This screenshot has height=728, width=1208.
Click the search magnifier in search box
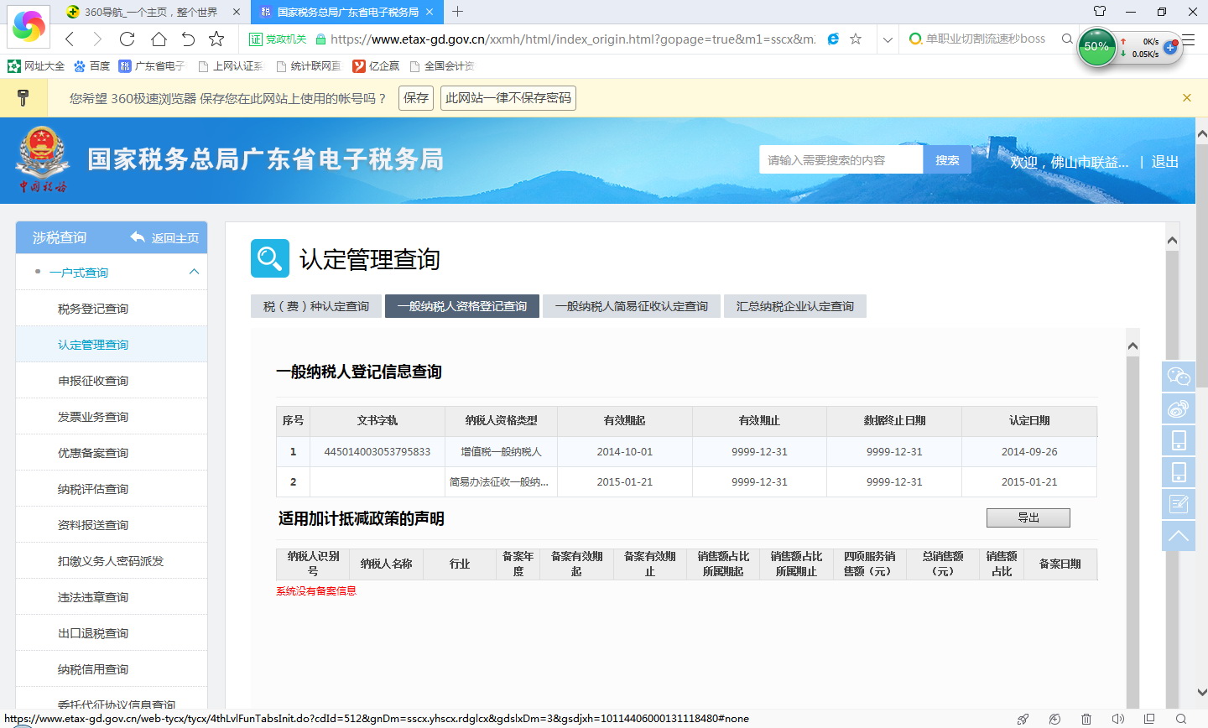[x=1067, y=39]
